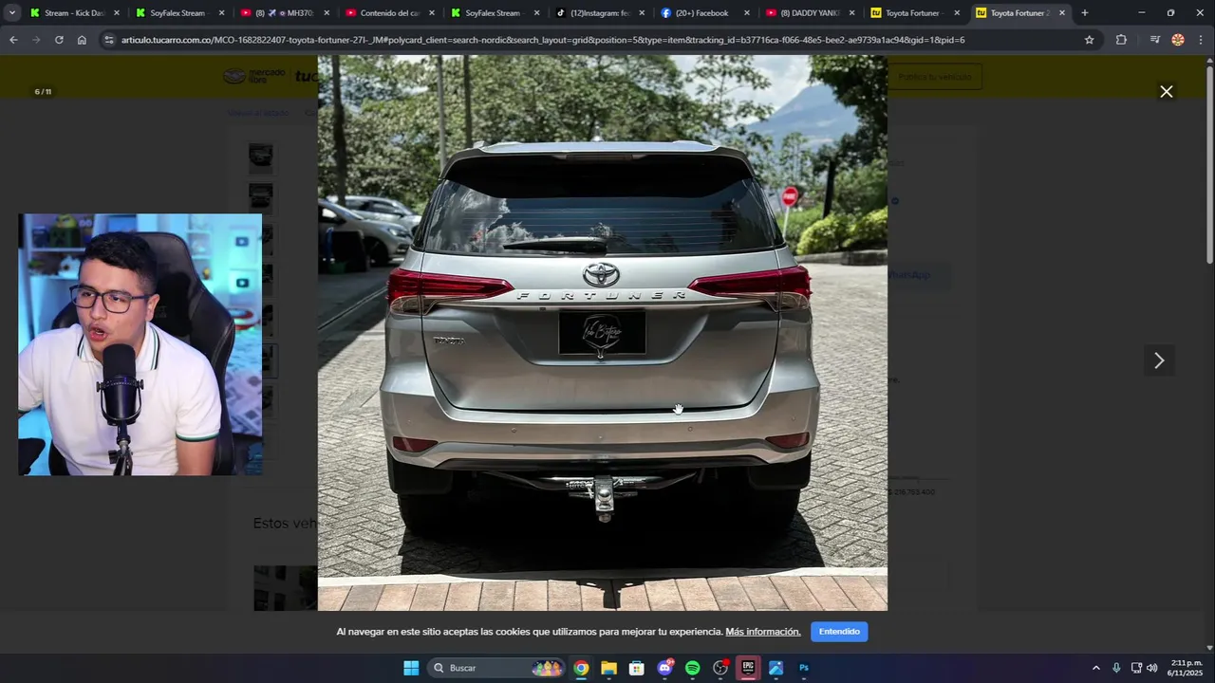This screenshot has width=1215, height=683.
Task: Open Microsoft Store from the taskbar
Action: (637, 668)
